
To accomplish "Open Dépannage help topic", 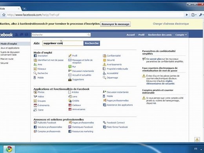I will (x=112, y=78).
